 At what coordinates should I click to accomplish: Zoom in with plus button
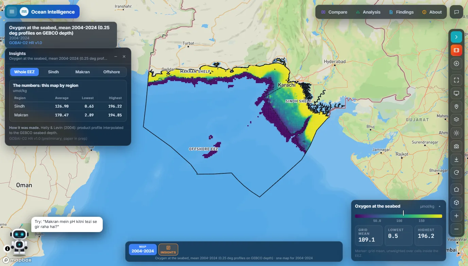[456, 216]
